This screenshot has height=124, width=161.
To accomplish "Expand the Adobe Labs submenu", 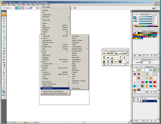I will (55, 20).
